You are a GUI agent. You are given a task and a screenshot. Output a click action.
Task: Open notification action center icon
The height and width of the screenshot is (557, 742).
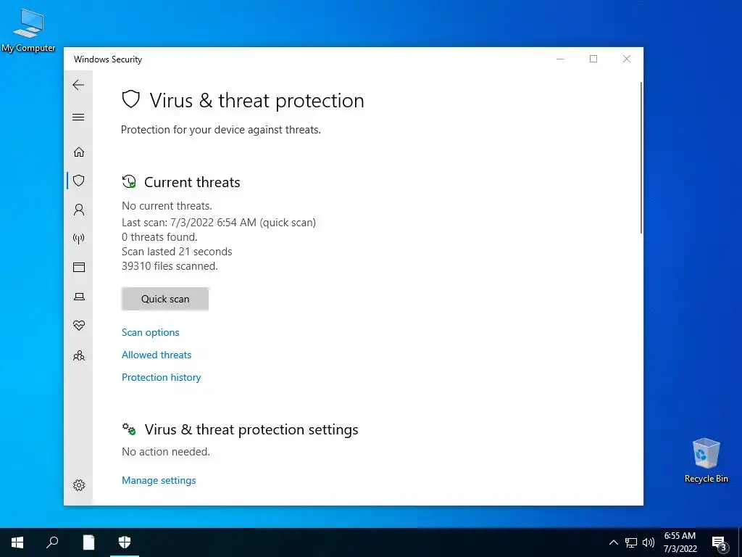pyautogui.click(x=720, y=543)
